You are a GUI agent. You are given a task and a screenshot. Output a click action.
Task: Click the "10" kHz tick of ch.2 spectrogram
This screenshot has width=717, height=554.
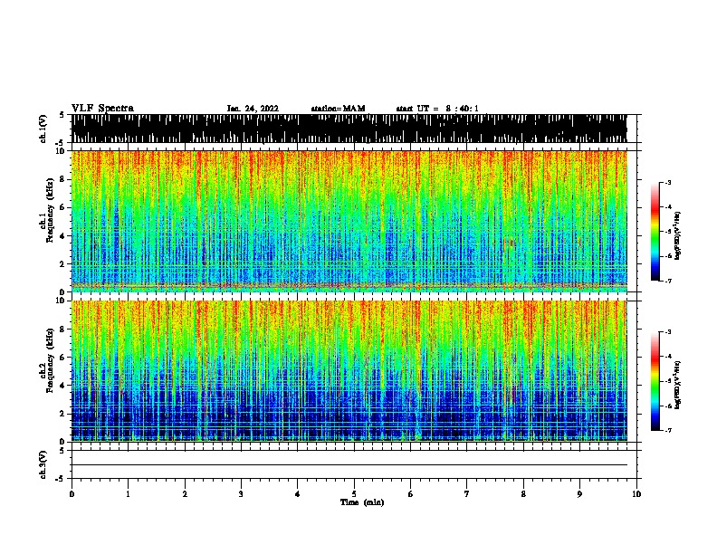point(62,301)
